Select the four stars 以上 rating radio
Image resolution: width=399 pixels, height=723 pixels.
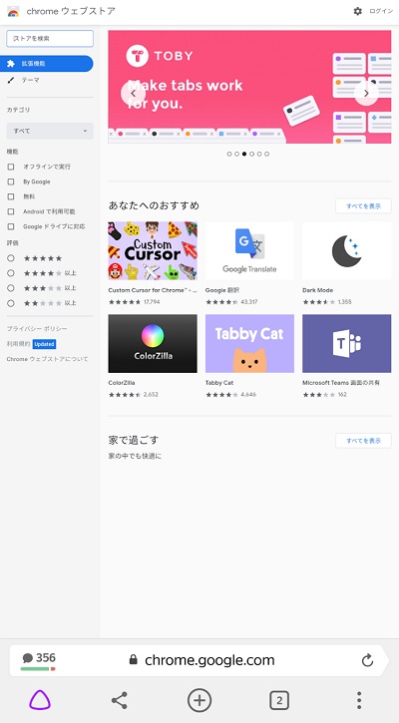point(11,273)
